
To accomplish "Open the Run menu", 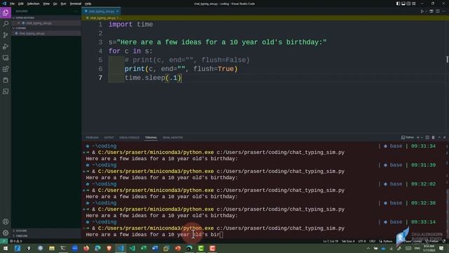I will 63,4.
